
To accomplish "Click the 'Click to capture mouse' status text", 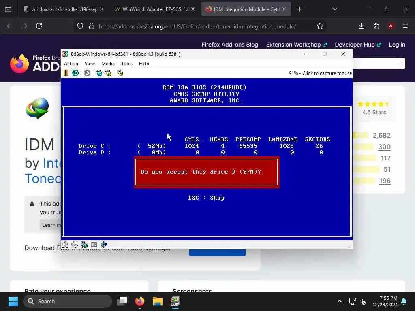I will point(327,73).
